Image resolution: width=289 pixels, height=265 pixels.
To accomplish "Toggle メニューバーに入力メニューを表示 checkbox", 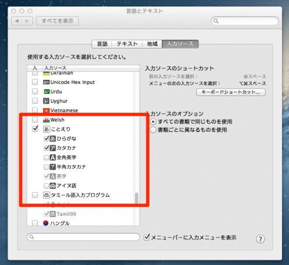I will tap(147, 237).
